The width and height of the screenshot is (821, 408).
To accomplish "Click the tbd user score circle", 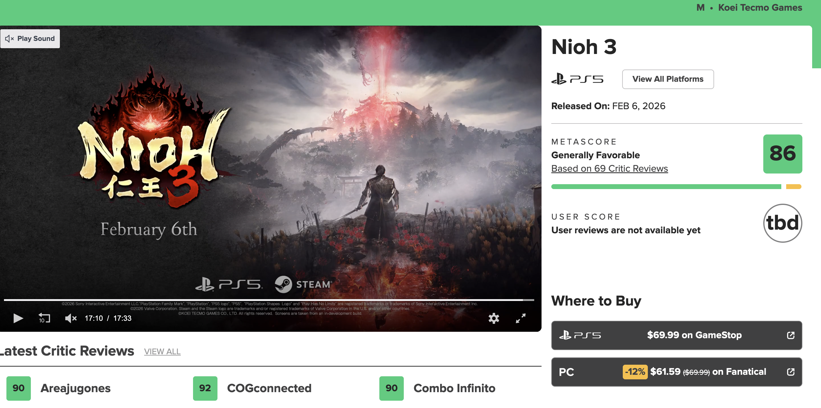I will (783, 223).
